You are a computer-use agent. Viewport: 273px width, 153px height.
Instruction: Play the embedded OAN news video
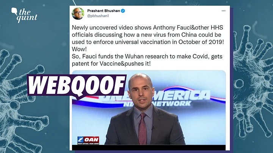click(149, 108)
